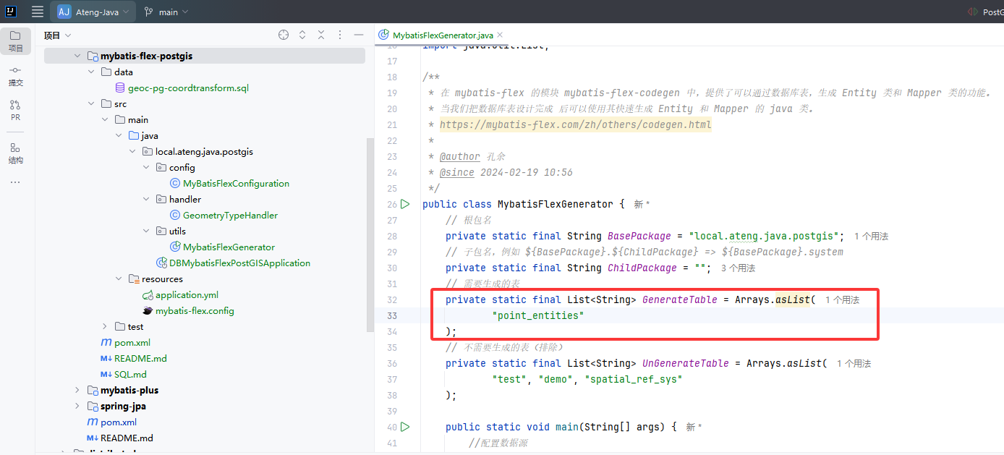
Task: Open the Structure tool window
Action: point(15,153)
